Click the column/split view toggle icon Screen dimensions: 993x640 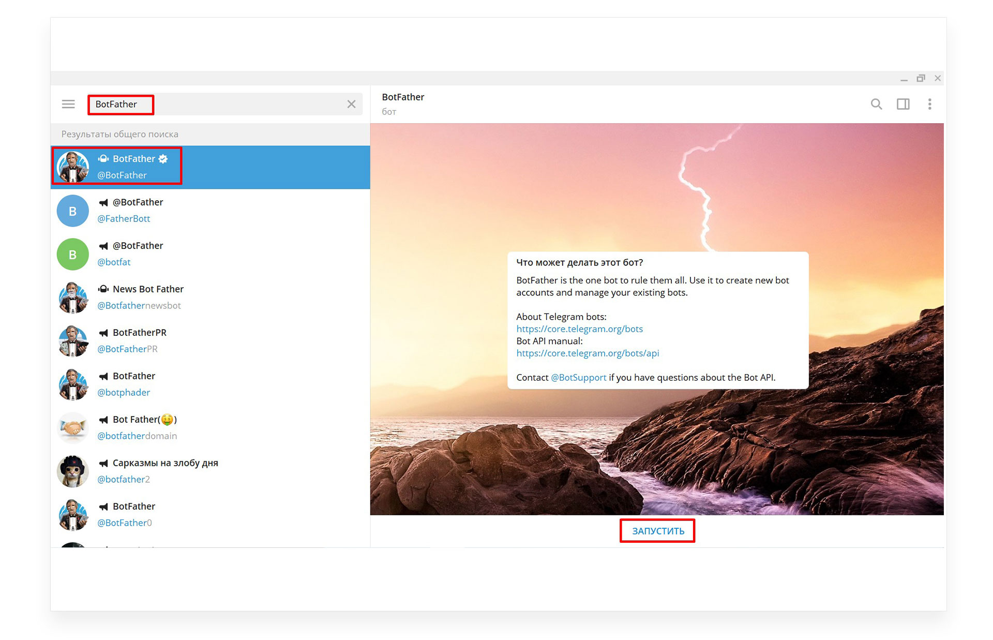[903, 103]
